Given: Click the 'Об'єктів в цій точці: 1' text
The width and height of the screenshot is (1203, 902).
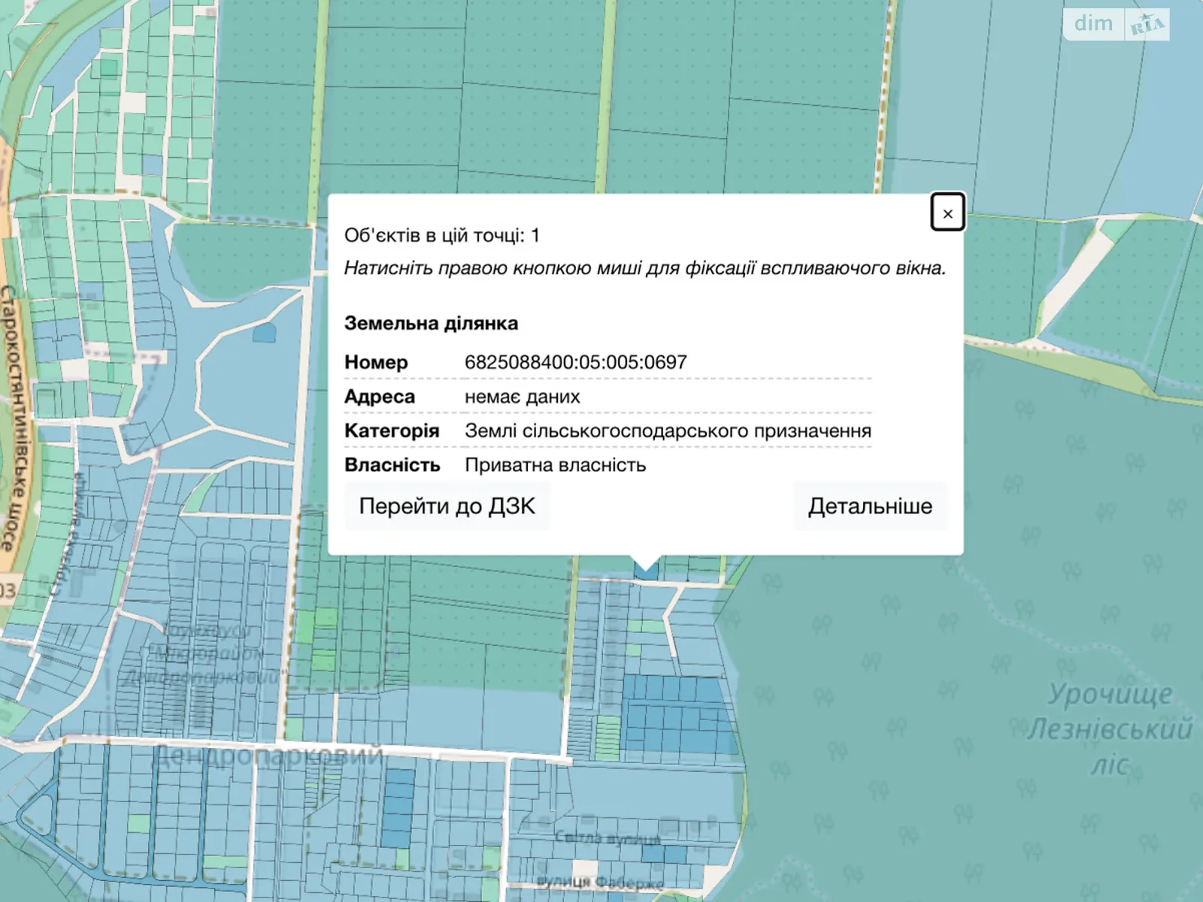Looking at the screenshot, I should pos(441,235).
